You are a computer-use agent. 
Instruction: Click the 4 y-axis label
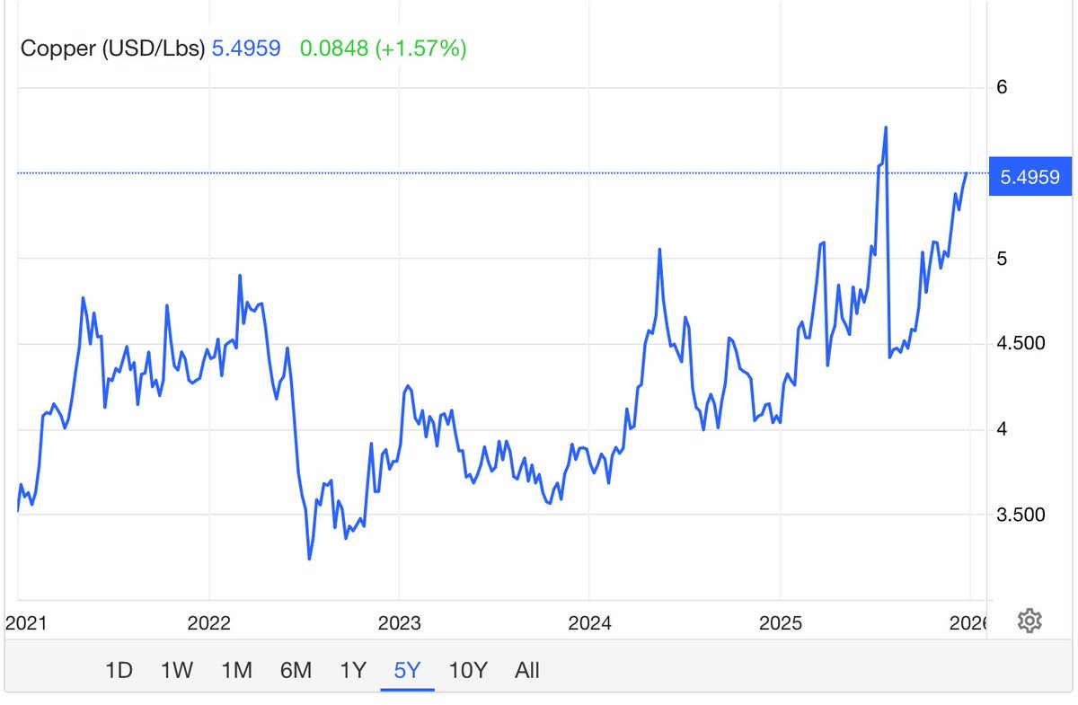[1003, 429]
